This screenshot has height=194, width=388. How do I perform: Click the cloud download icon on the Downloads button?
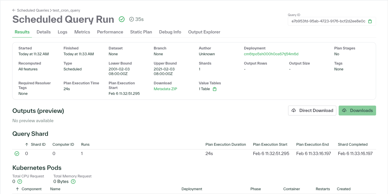pos(344,111)
